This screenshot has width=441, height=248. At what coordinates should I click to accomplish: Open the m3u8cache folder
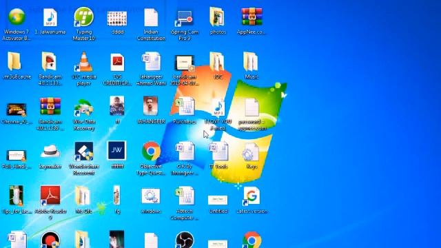point(14,61)
